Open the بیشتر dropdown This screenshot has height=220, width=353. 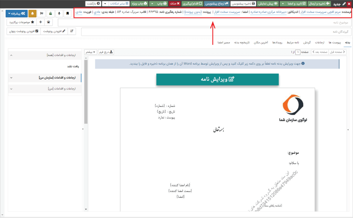(90, 52)
